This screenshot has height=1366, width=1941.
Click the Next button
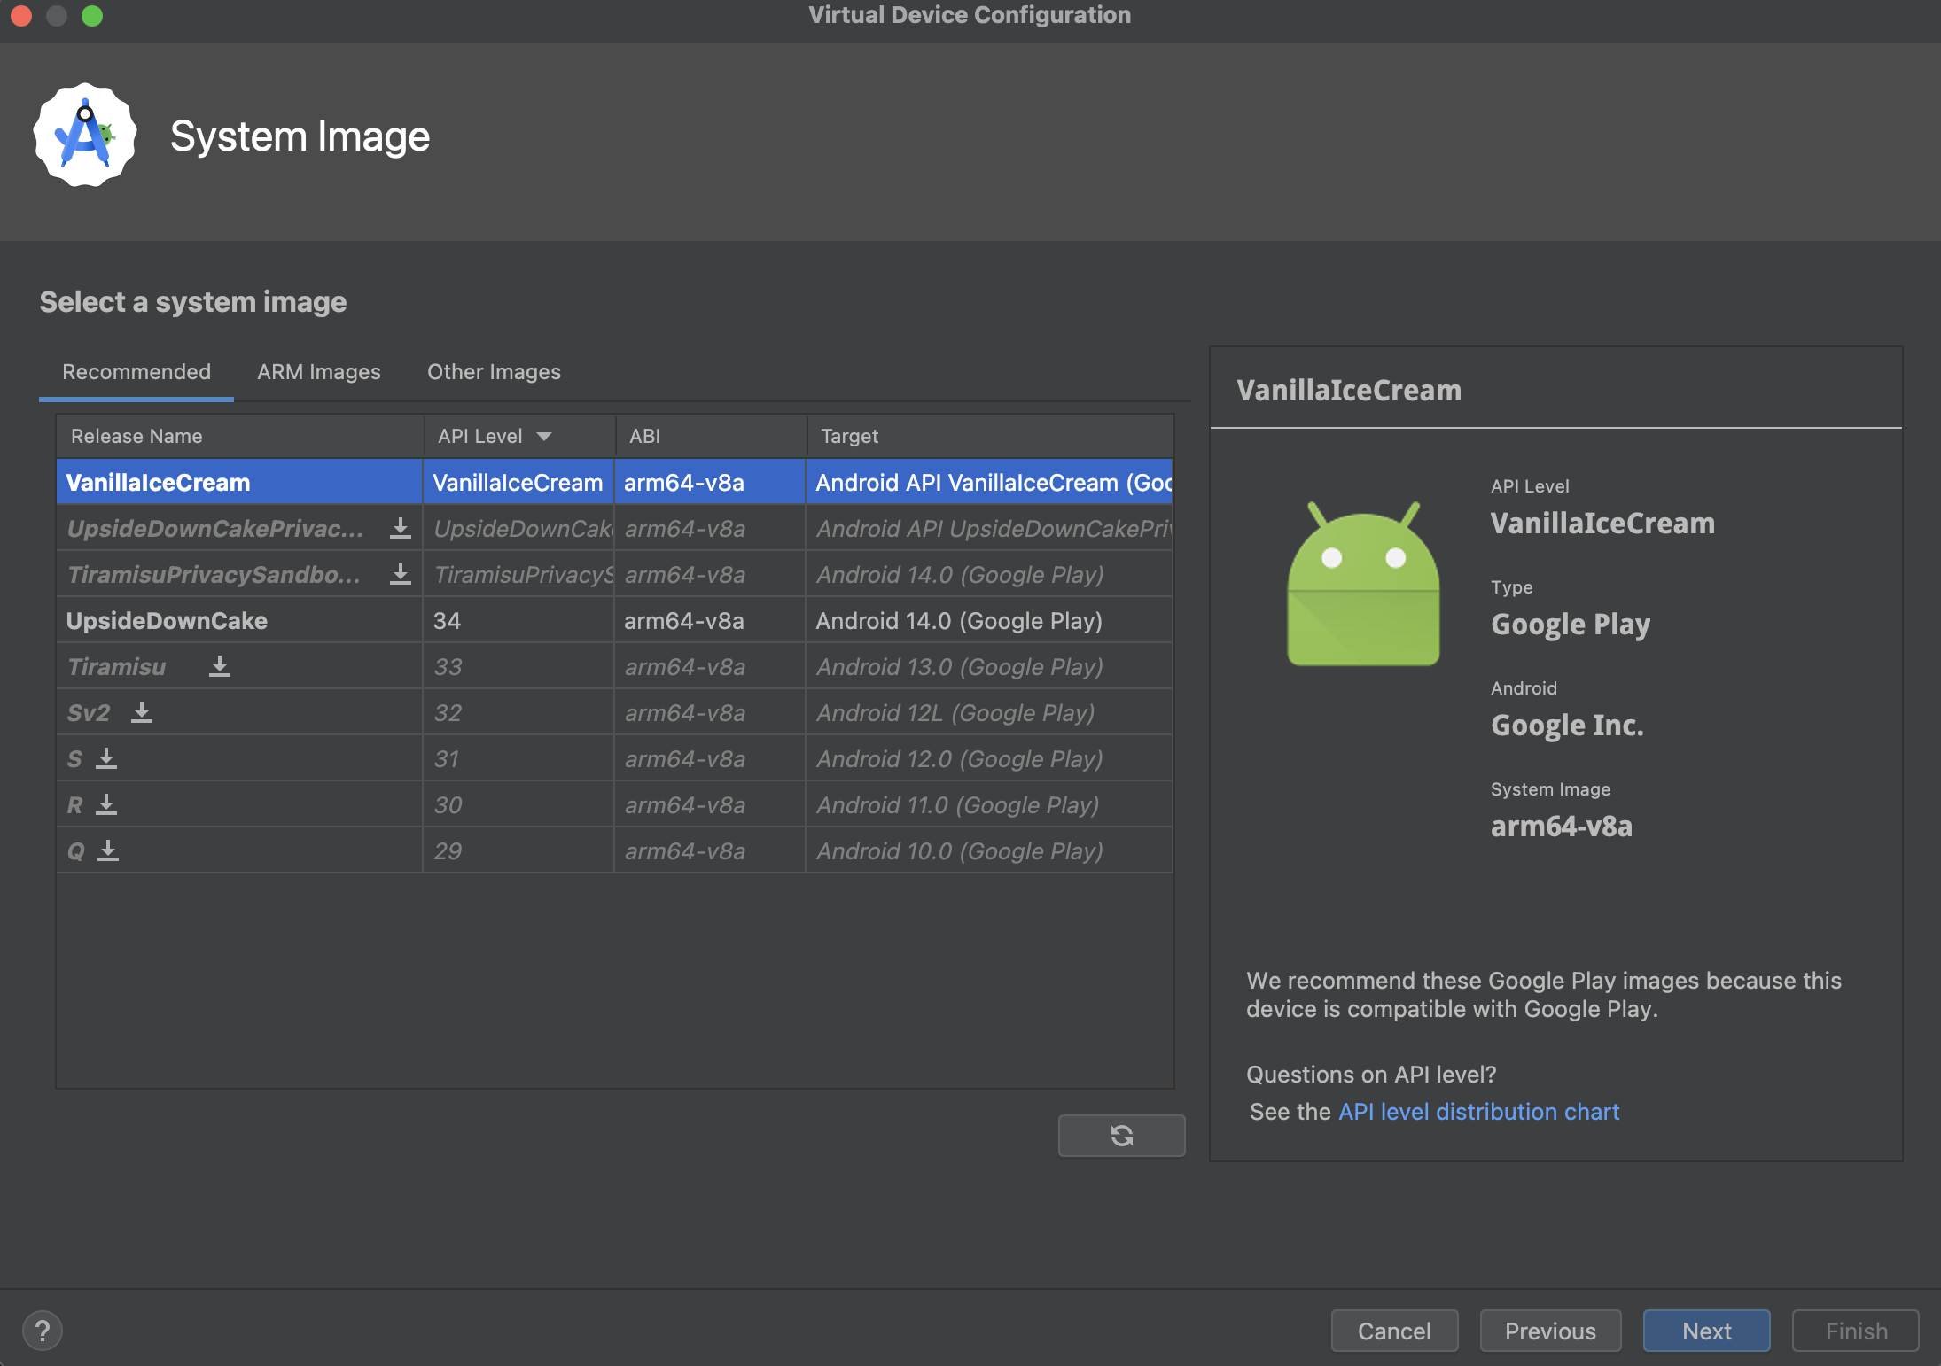[x=1706, y=1329]
